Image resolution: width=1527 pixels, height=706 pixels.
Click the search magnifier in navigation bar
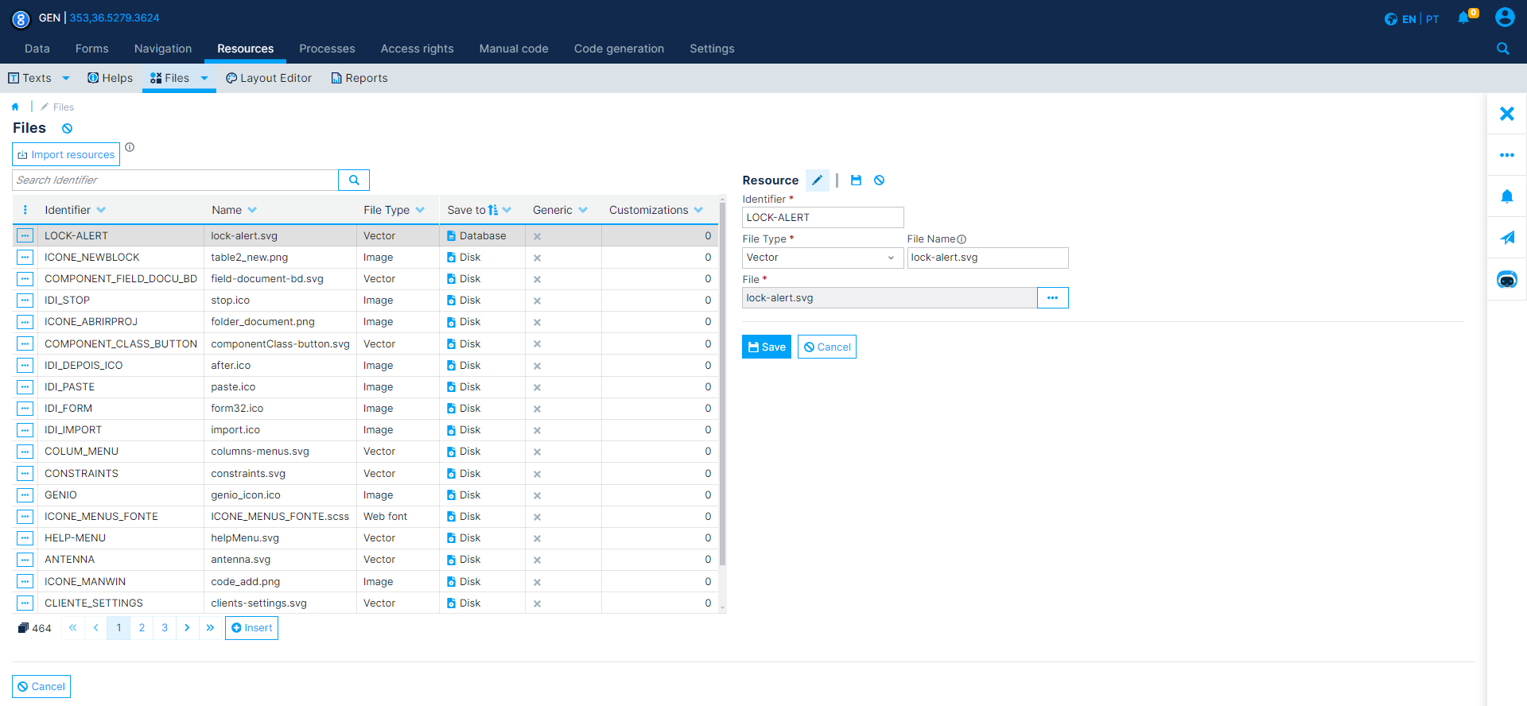1502,48
